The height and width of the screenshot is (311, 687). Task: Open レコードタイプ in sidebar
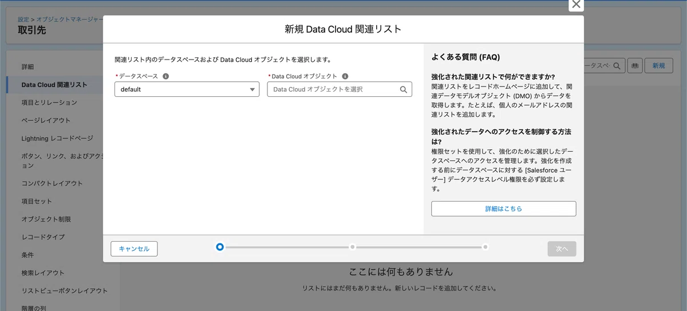coord(43,237)
